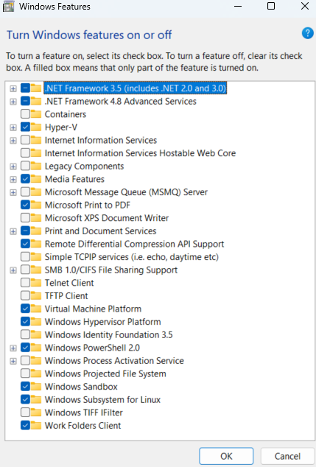
Task: Click the folder icon beside Work Folders Client
Action: pos(36,425)
